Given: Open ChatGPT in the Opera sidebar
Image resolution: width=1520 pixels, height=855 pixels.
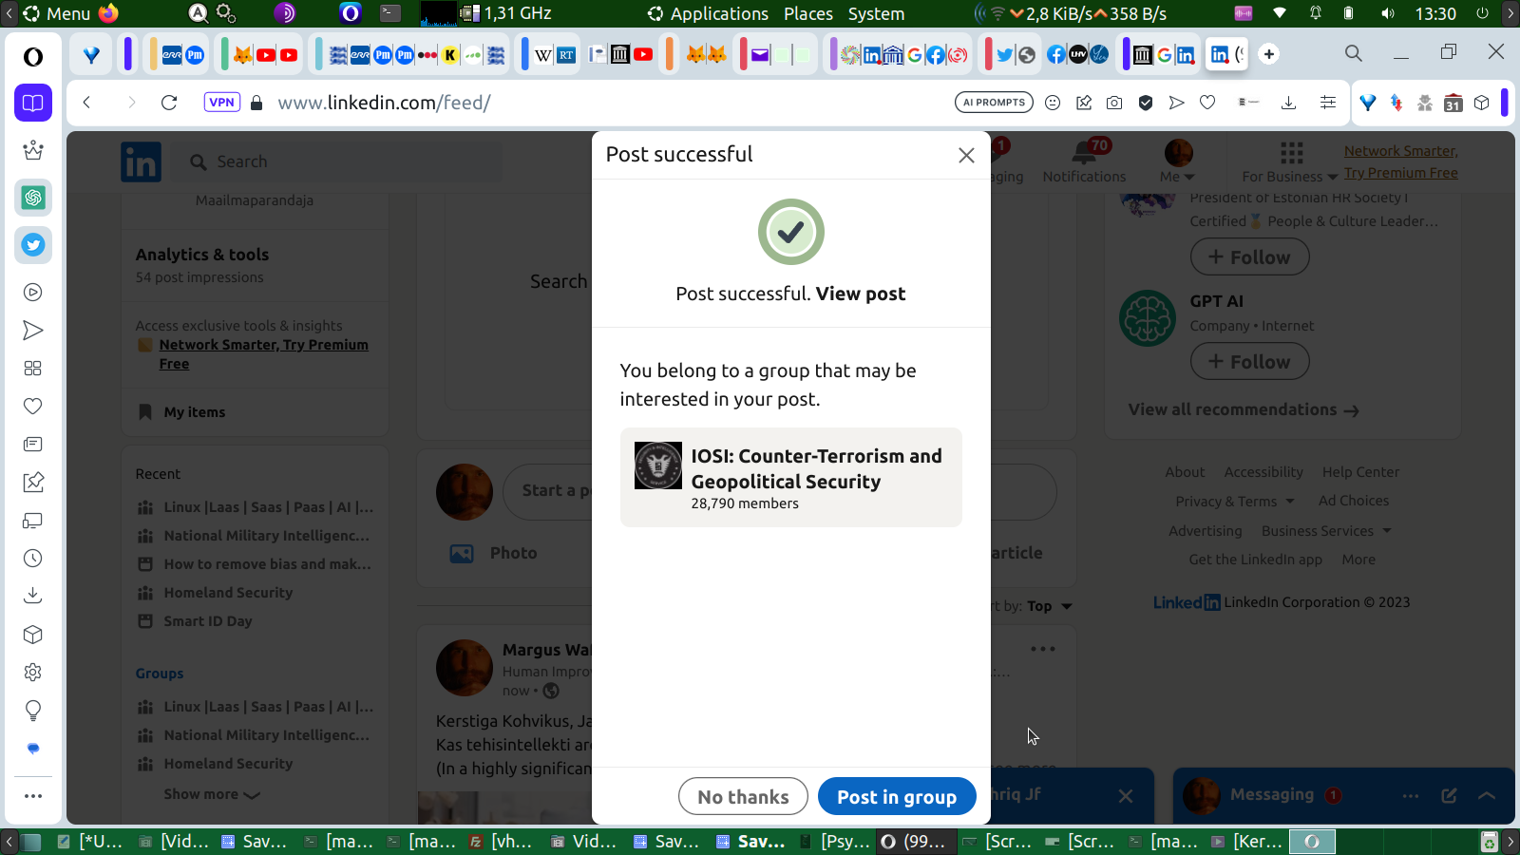Looking at the screenshot, I should (x=33, y=198).
